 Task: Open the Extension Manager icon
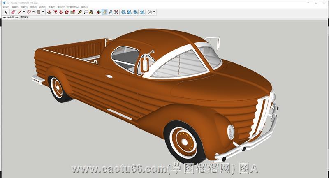pos(142,12)
